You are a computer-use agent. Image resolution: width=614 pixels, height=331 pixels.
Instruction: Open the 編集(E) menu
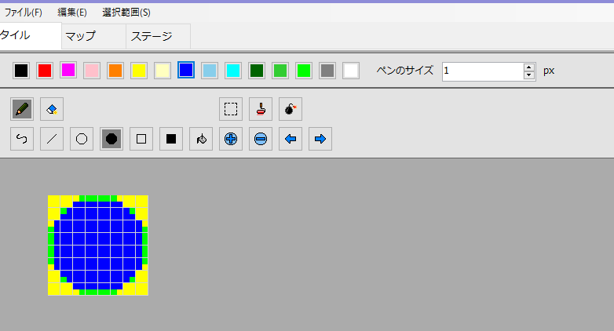[x=72, y=13]
